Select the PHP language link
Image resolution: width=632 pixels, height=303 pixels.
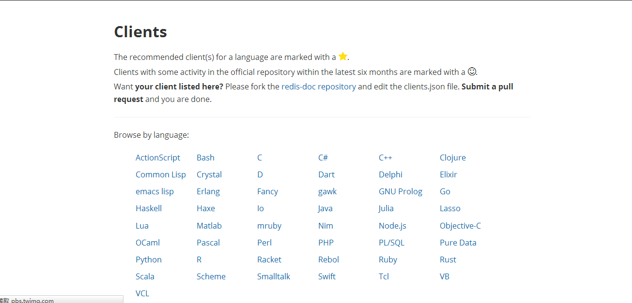[x=326, y=243]
